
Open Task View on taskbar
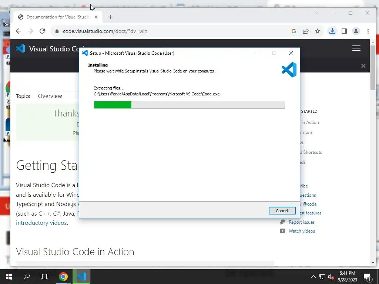44,277
